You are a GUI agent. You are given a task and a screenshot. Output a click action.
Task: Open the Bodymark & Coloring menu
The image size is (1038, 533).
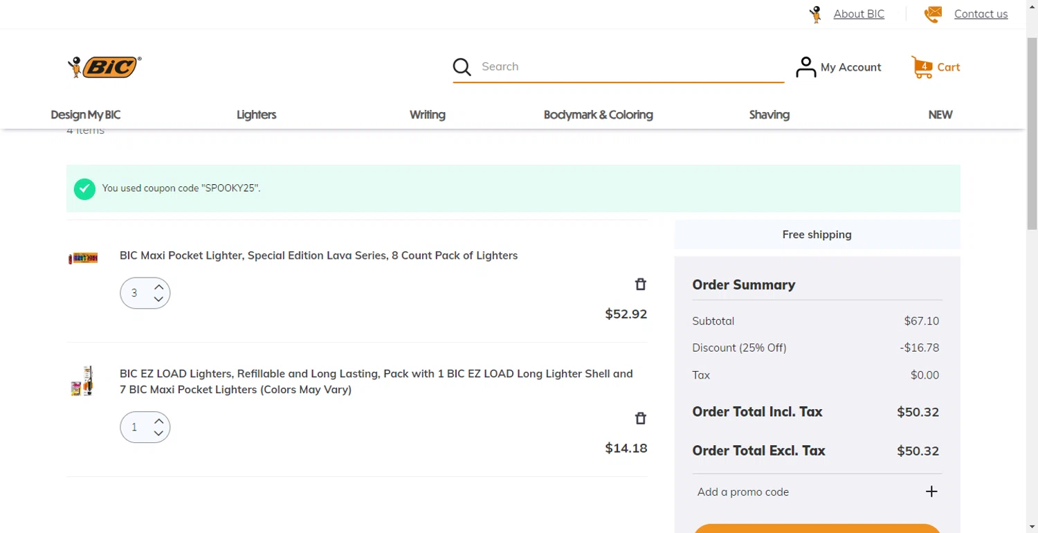(x=598, y=115)
